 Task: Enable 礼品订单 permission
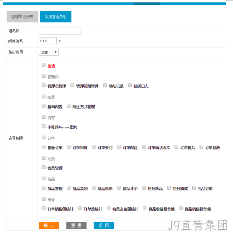pyautogui.click(x=194, y=188)
